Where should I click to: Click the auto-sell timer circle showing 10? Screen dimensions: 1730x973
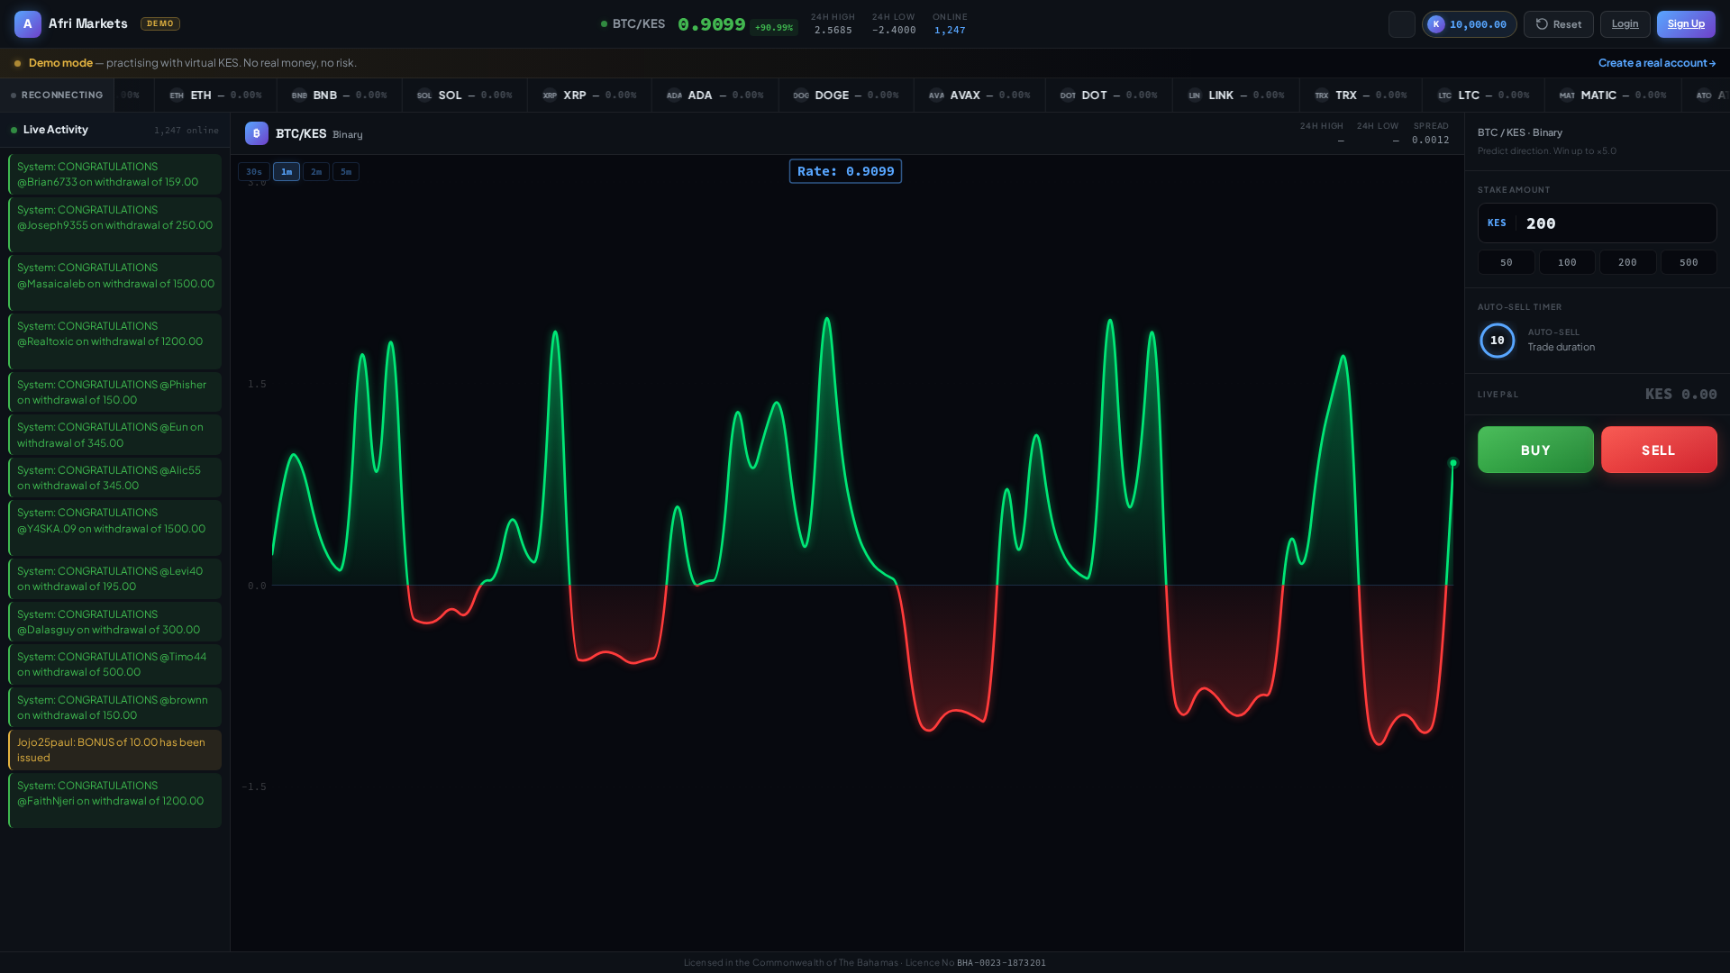(x=1498, y=341)
